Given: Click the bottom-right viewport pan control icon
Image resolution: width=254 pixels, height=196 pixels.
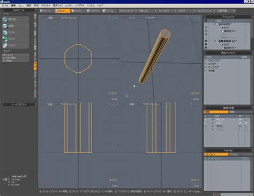Looking at the screenshot, I should (191, 104).
